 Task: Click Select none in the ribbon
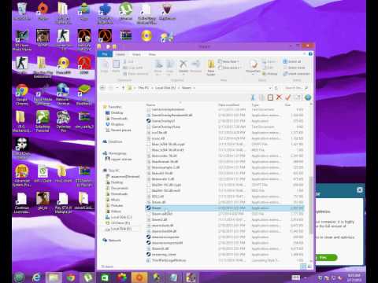pyautogui.click(x=294, y=68)
